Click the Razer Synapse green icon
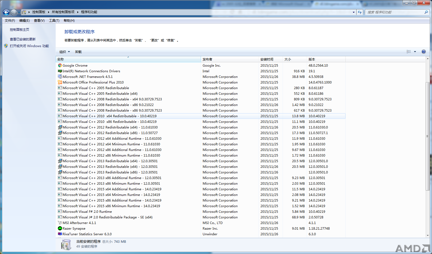This screenshot has width=432, height=254. click(x=60, y=228)
